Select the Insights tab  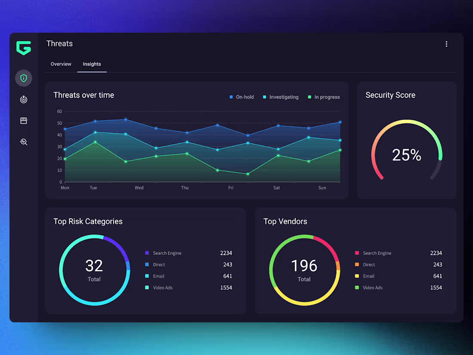click(92, 64)
